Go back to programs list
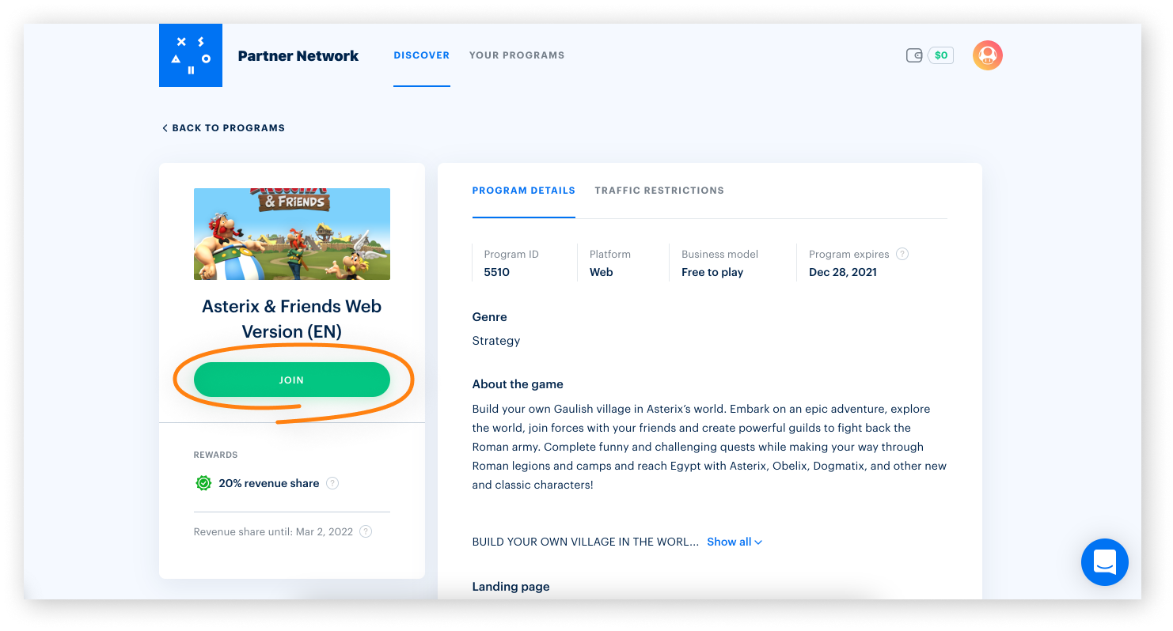The image size is (1173, 631). (x=223, y=128)
